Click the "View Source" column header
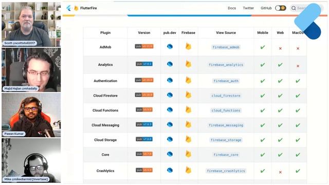Screen dimensions: 329x185 click(226, 33)
